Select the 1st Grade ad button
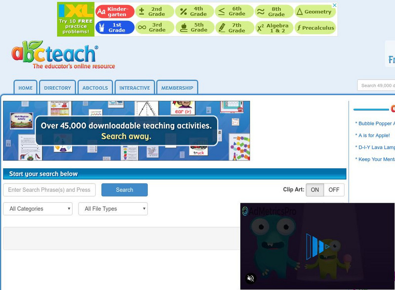This screenshot has height=290, width=395. 115,28
